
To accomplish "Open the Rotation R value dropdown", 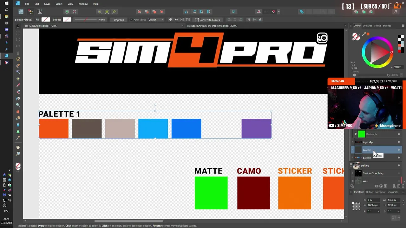I will (378, 212).
